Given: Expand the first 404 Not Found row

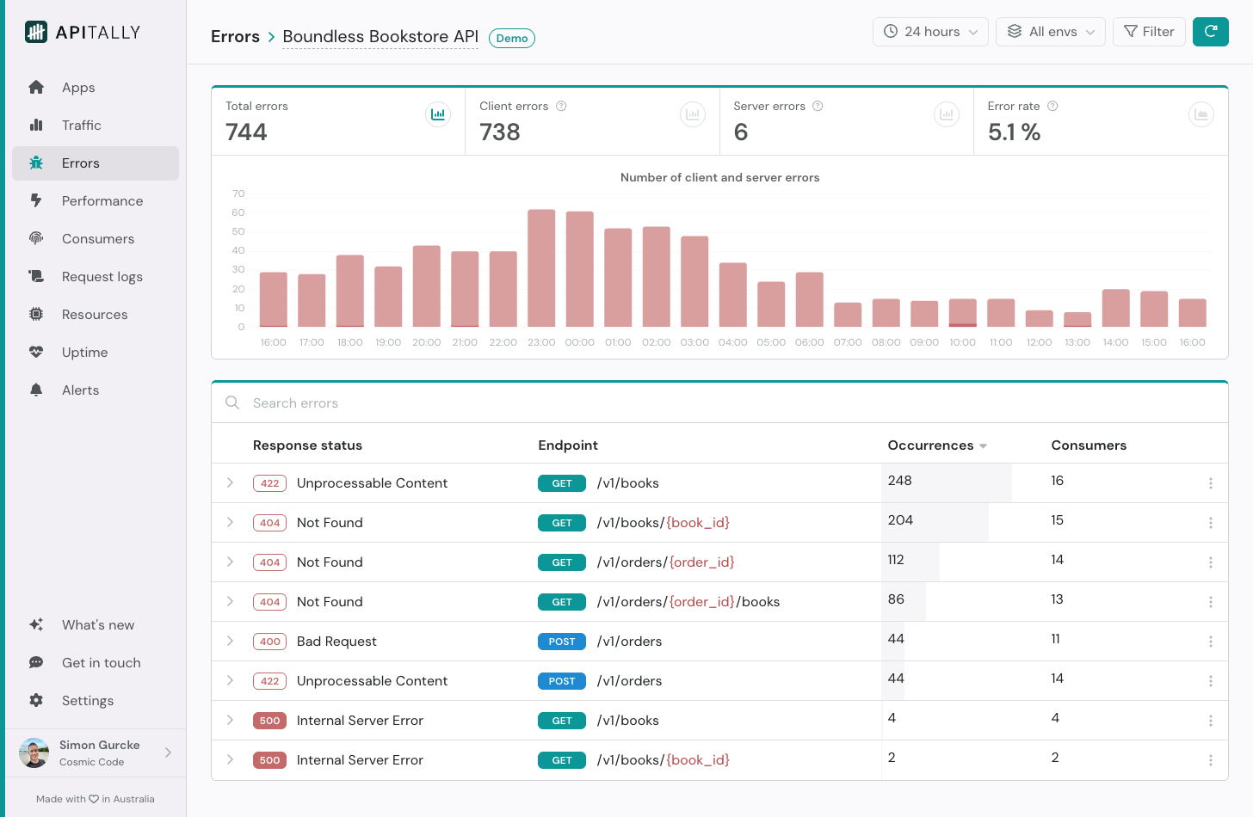Looking at the screenshot, I should point(231,523).
